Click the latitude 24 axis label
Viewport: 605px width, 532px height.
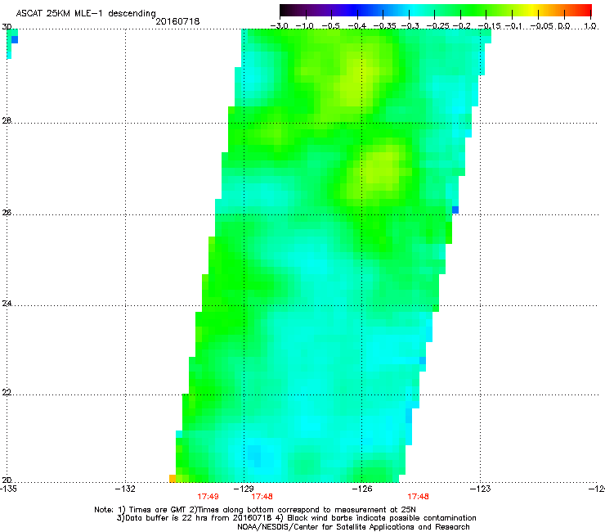coord(7,304)
